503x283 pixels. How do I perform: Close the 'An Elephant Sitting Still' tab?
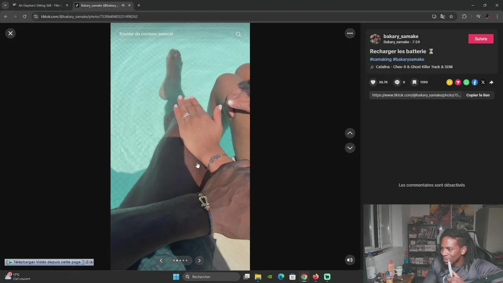pyautogui.click(x=67, y=6)
